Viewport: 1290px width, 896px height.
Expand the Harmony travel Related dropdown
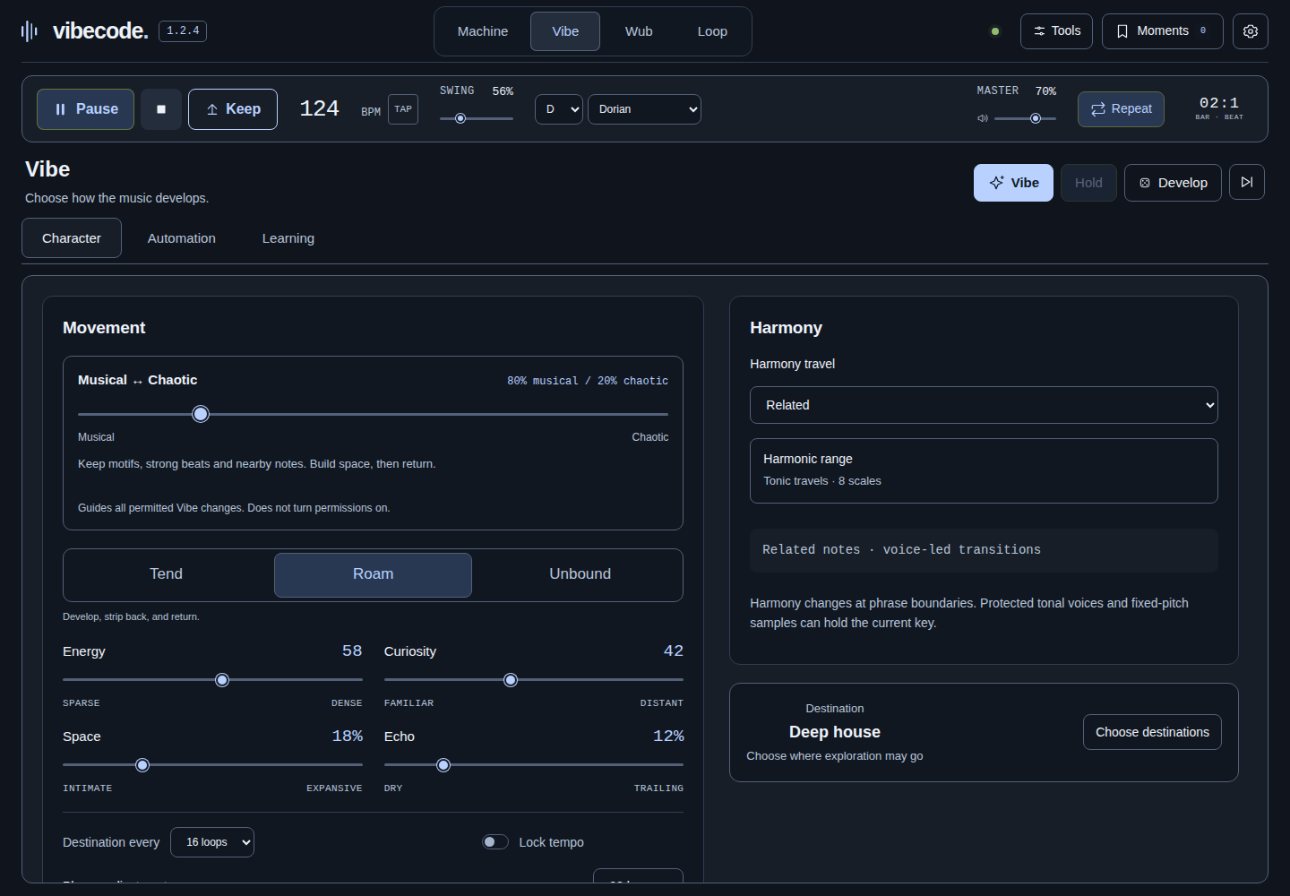click(x=984, y=405)
